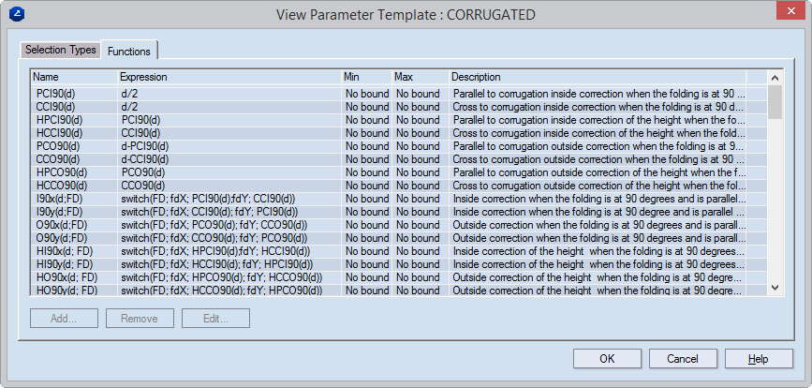Open Help for this dialog
Screen dimensions: 812x388
[x=759, y=359]
